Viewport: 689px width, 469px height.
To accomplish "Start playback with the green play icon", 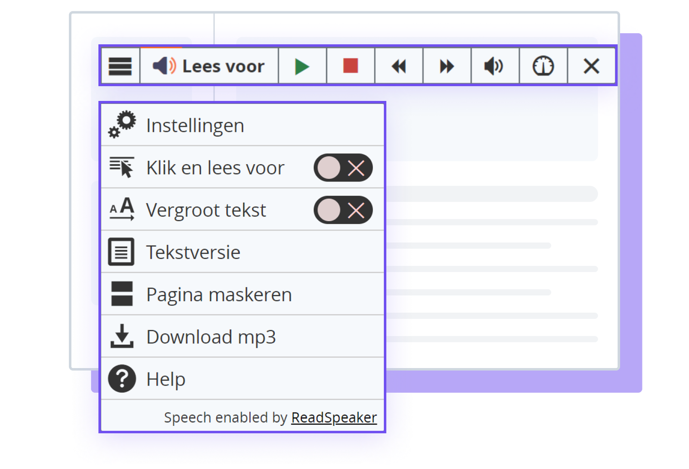I will tap(302, 66).
